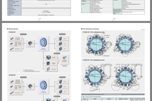The height and width of the screenshot is (101, 152).
Task: Click the LT3000 EX V16 turret illustration
Action: tap(43, 85)
